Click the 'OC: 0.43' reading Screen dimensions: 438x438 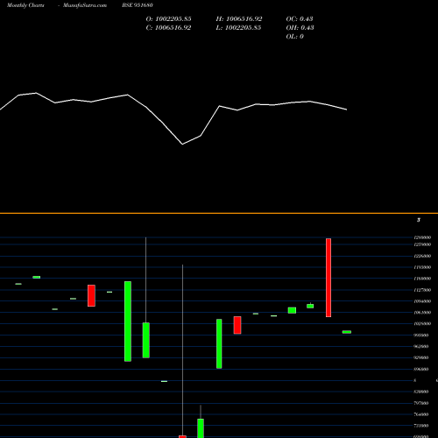pyautogui.click(x=300, y=19)
